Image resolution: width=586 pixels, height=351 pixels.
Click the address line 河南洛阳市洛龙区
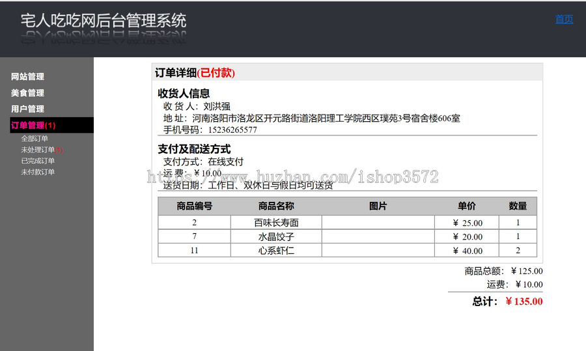tap(326, 118)
